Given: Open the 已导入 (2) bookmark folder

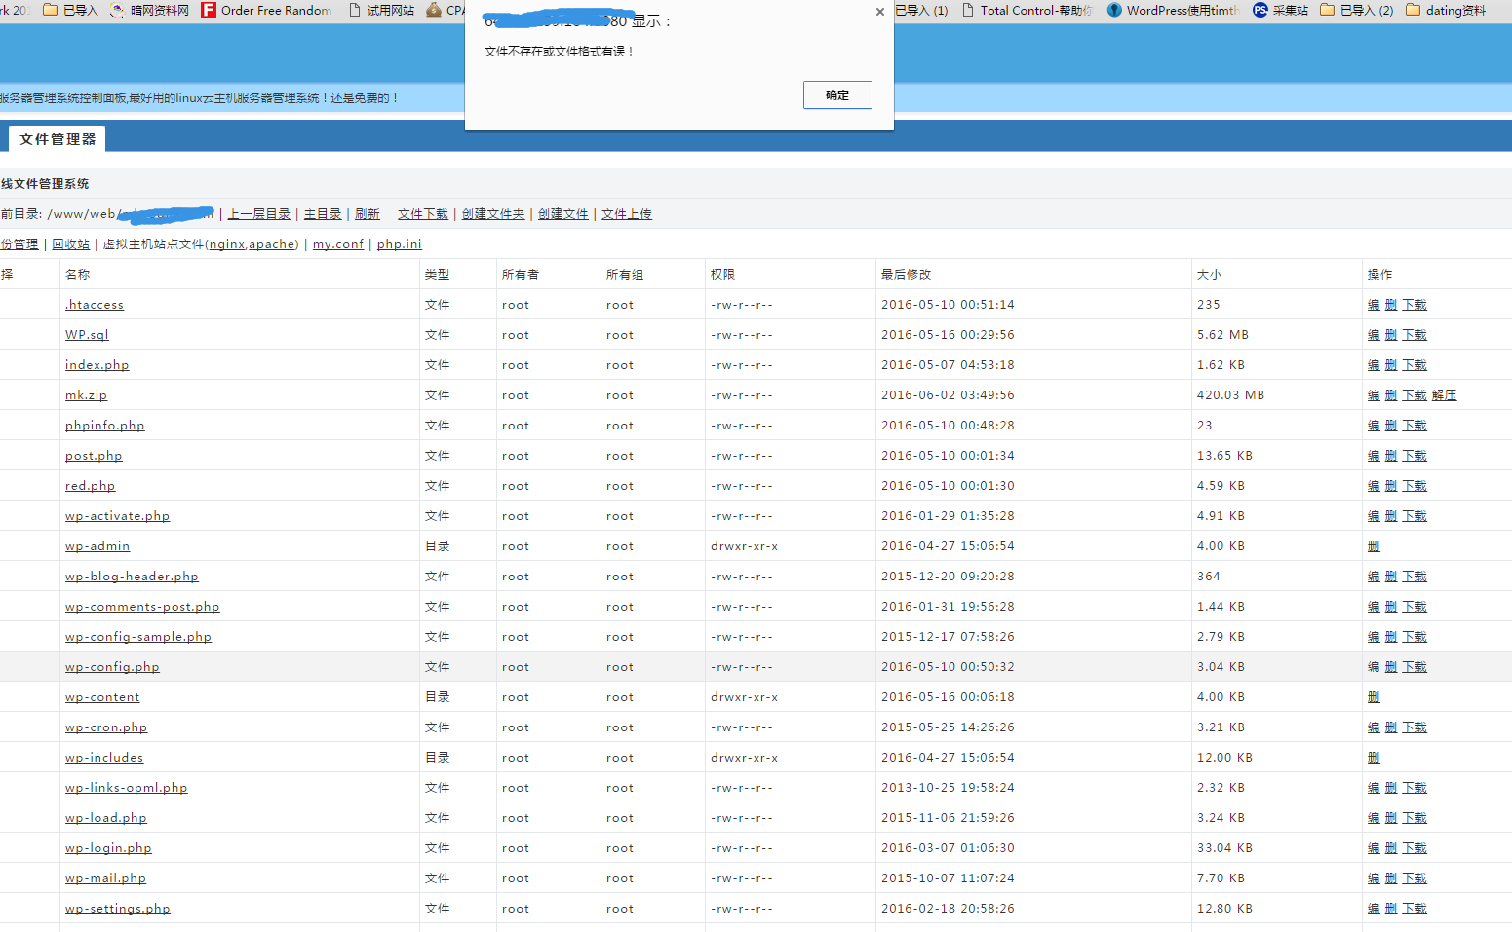Looking at the screenshot, I should click(1356, 10).
